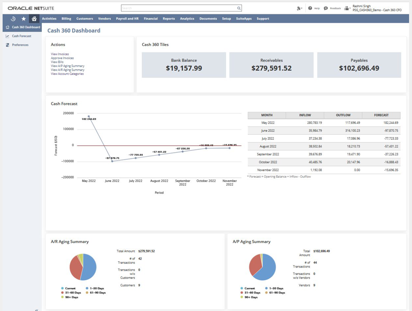This screenshot has width=412, height=311.
Task: Open the Financial menu
Action: pyautogui.click(x=150, y=19)
